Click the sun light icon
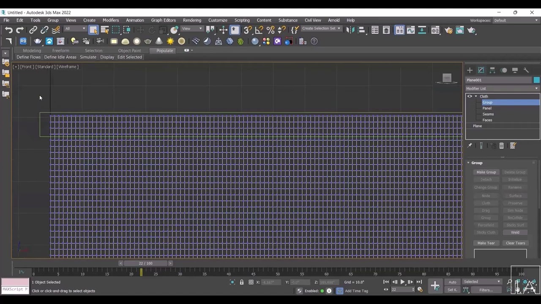Screen dimensions: 541x304 170,41
